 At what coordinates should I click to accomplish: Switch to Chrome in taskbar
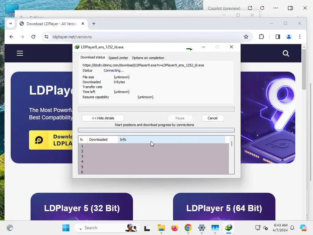(188, 228)
